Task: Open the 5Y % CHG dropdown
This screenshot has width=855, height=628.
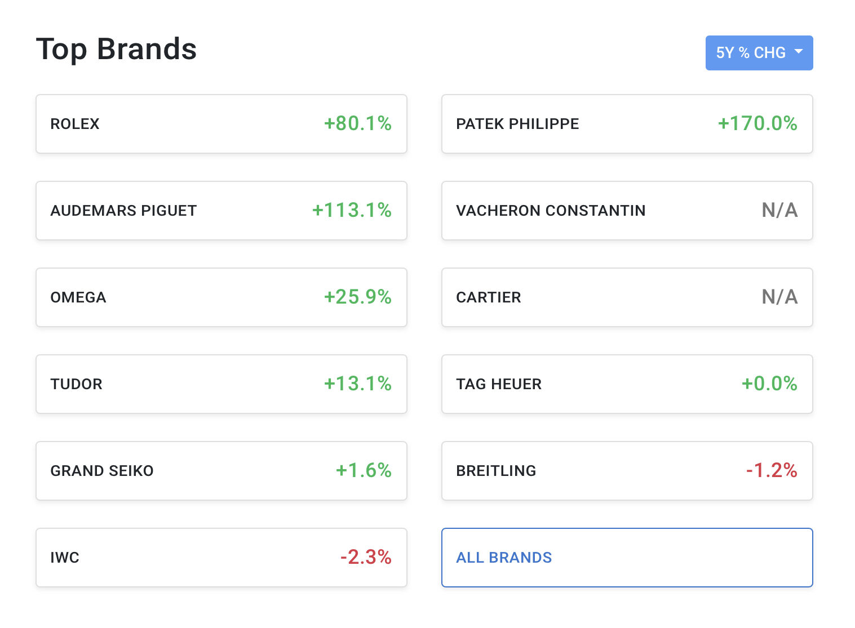Action: point(750,53)
